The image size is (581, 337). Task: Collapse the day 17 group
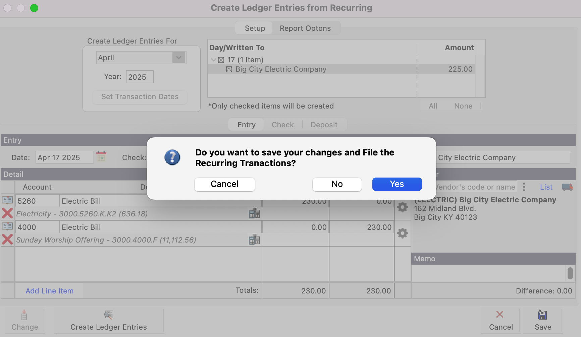tap(213, 60)
